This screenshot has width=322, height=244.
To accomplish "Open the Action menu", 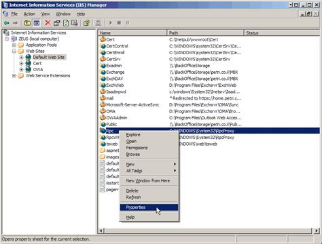I will pyautogui.click(x=29, y=14).
